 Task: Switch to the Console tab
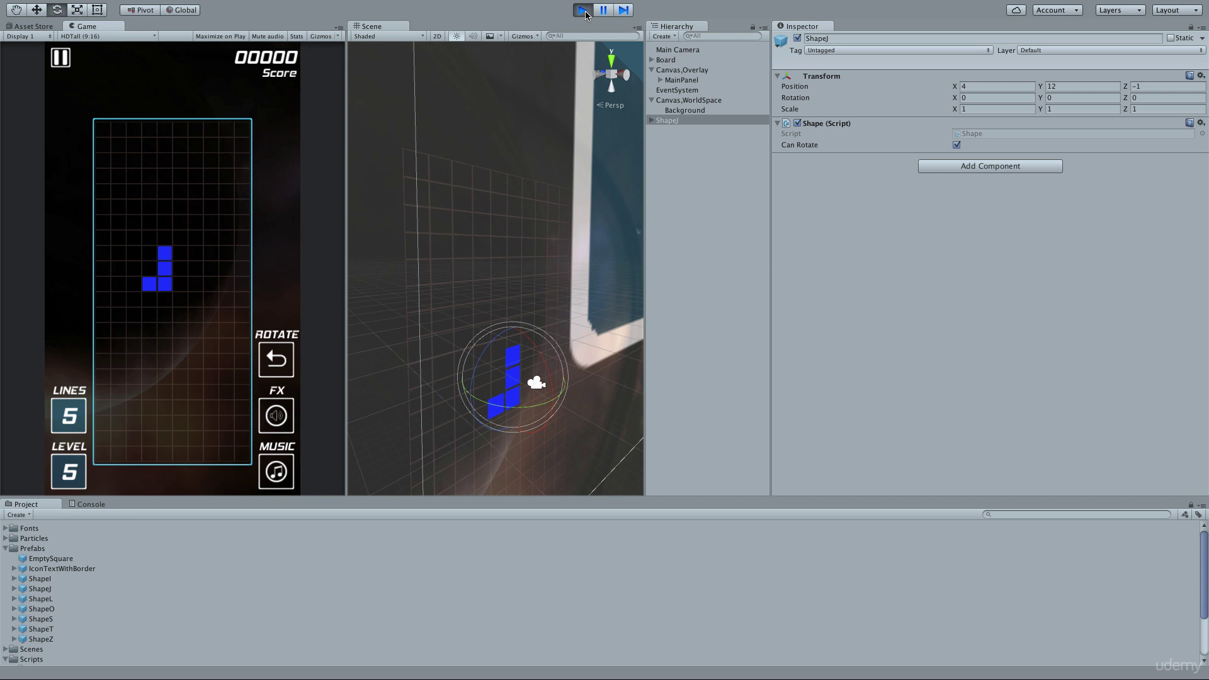pos(88,504)
